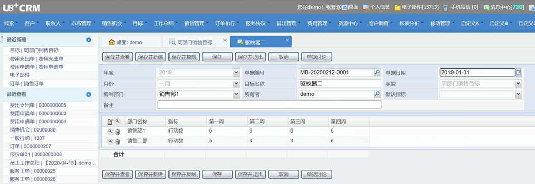Click the top 取消 button
The image size is (535, 184).
click(x=284, y=57)
